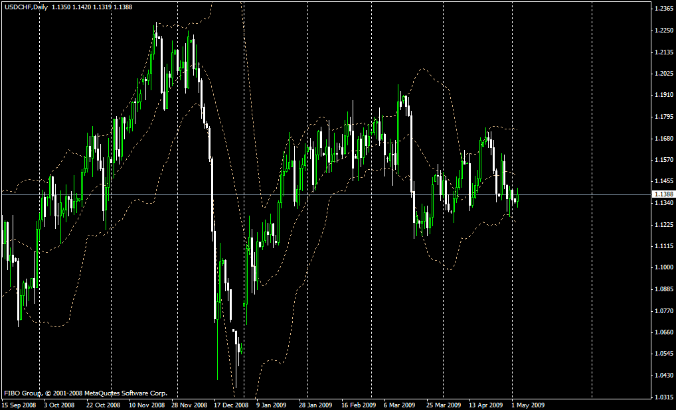Click the FIBO Group copyright text

(86, 393)
